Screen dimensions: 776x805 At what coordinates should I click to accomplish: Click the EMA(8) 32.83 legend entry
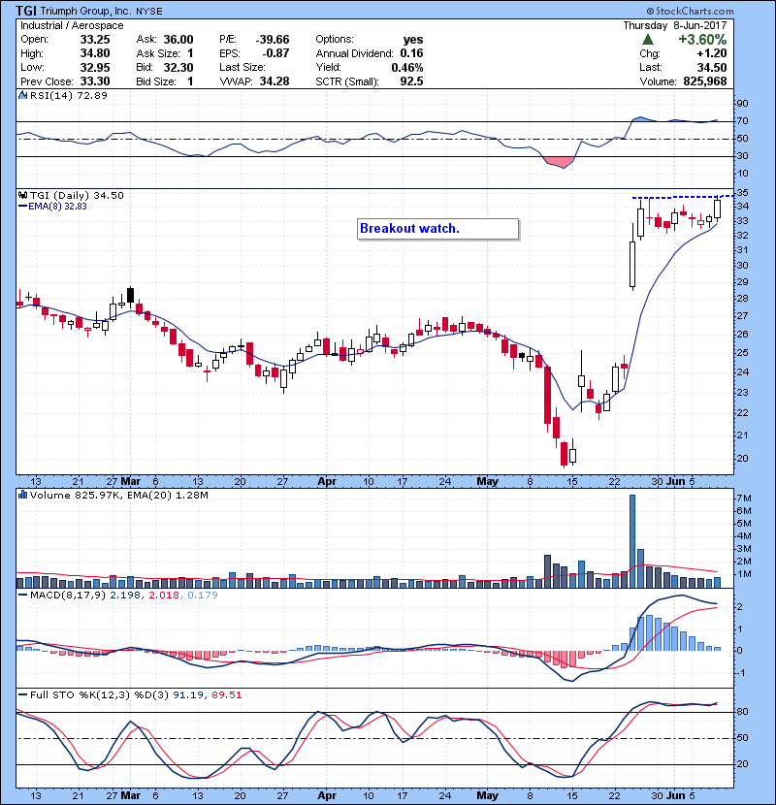point(52,207)
